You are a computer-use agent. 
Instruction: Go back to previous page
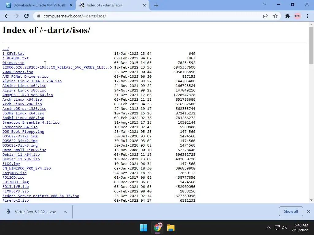click(7, 16)
